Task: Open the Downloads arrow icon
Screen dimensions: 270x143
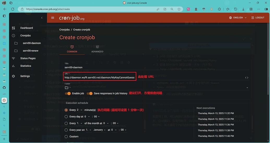Action: point(243,9)
